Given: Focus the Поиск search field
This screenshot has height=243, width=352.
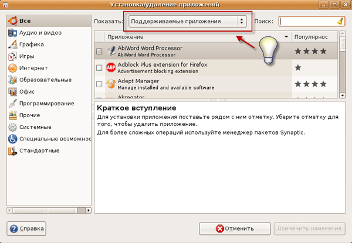Looking at the screenshot, I should (x=307, y=21).
